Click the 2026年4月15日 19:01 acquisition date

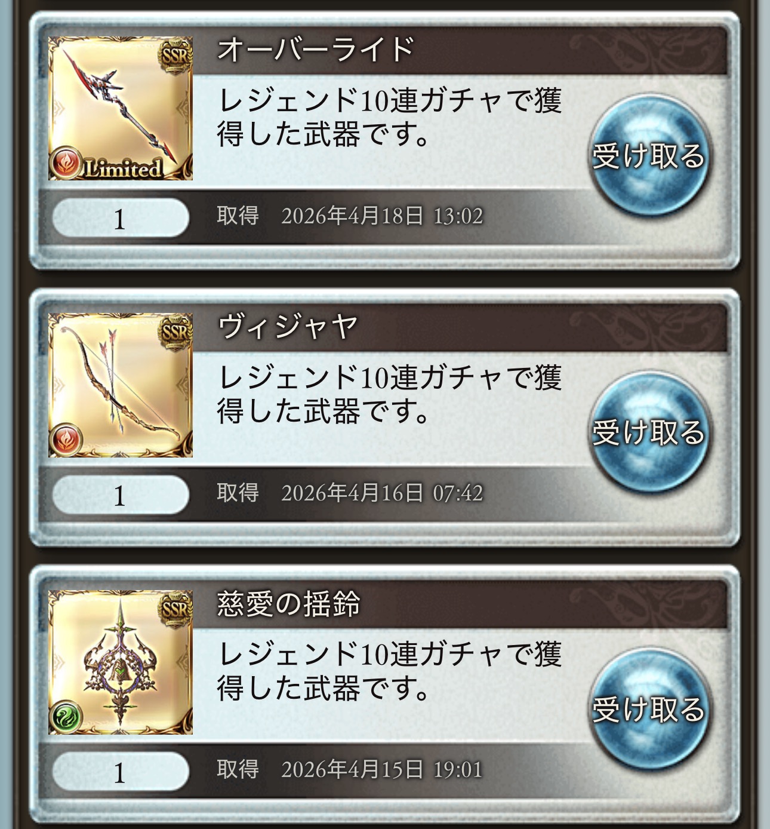click(382, 769)
